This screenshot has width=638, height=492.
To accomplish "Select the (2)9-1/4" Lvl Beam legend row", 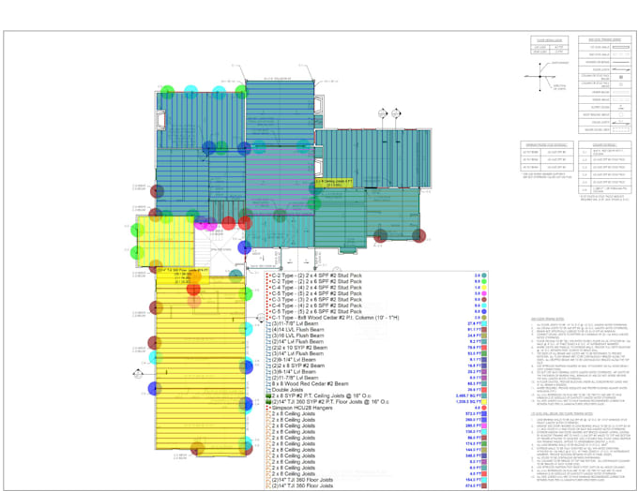I will [x=376, y=360].
